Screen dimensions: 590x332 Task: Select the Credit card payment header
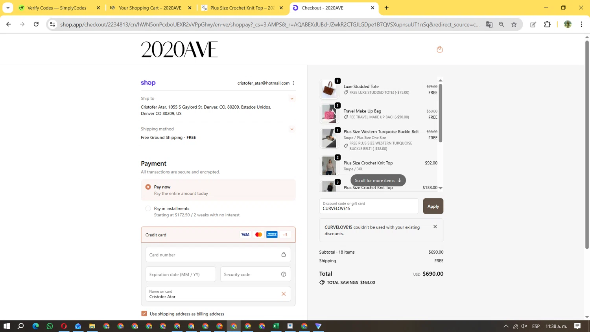click(x=218, y=234)
